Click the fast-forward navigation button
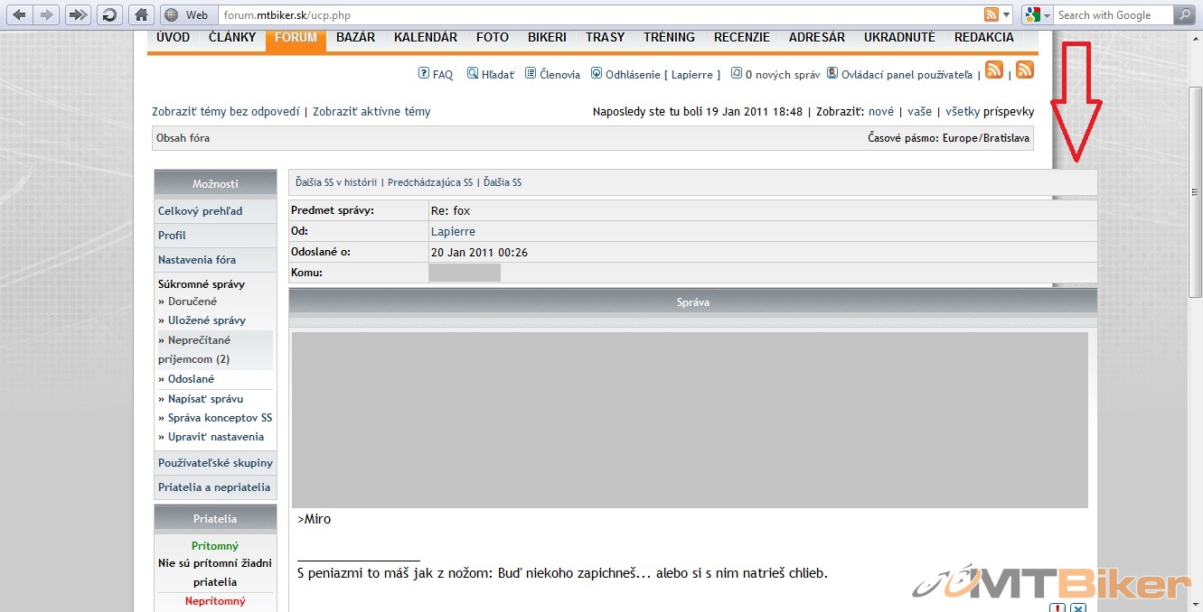1203x612 pixels. [79, 14]
